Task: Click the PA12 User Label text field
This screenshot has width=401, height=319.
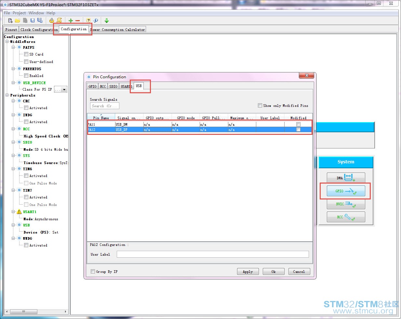Action: pyautogui.click(x=213, y=254)
